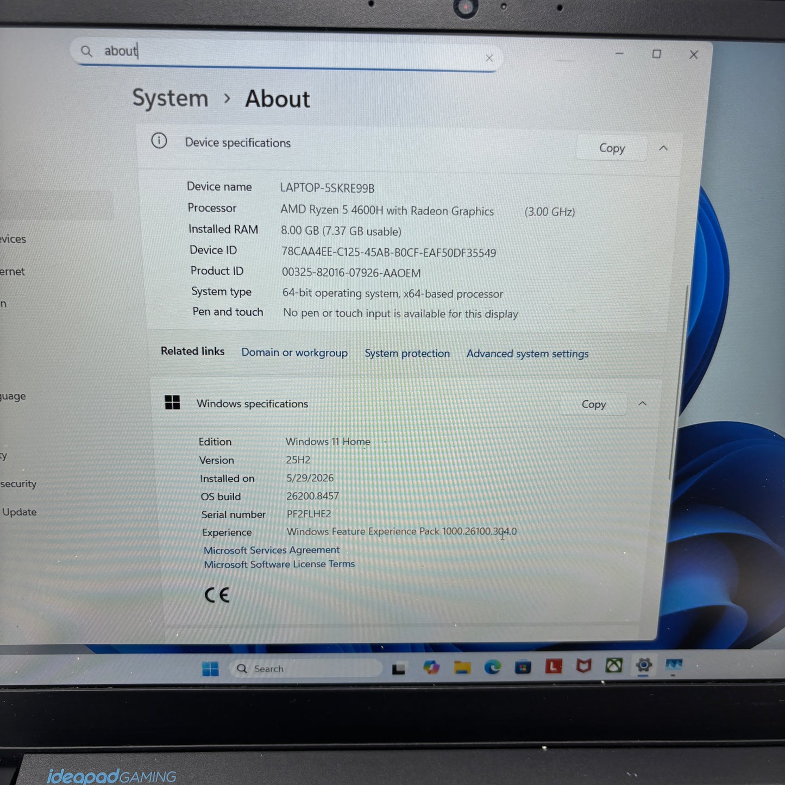This screenshot has height=785, width=785.
Task: Go back to System in breadcrumb
Action: coord(170,98)
